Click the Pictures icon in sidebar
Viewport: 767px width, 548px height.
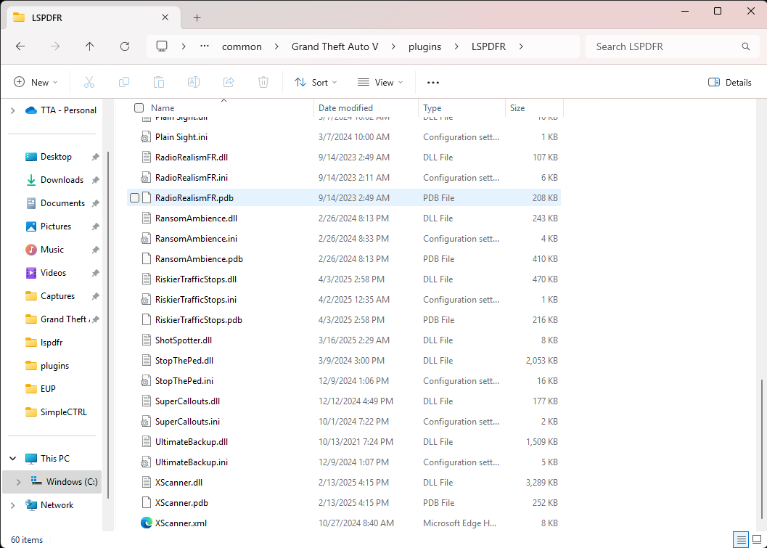[31, 226]
